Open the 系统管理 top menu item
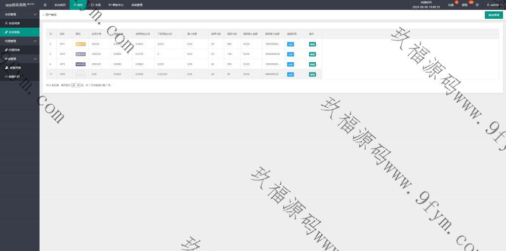The height and width of the screenshot is (251, 506). click(137, 5)
